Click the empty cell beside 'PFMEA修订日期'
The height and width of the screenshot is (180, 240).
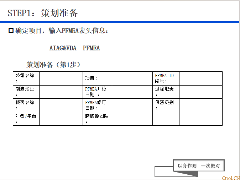[x=132, y=105]
